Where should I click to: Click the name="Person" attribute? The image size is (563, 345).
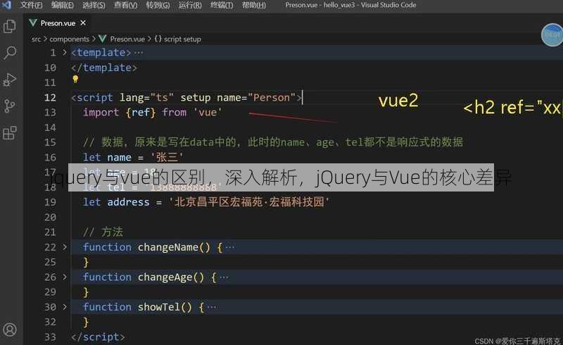point(256,98)
